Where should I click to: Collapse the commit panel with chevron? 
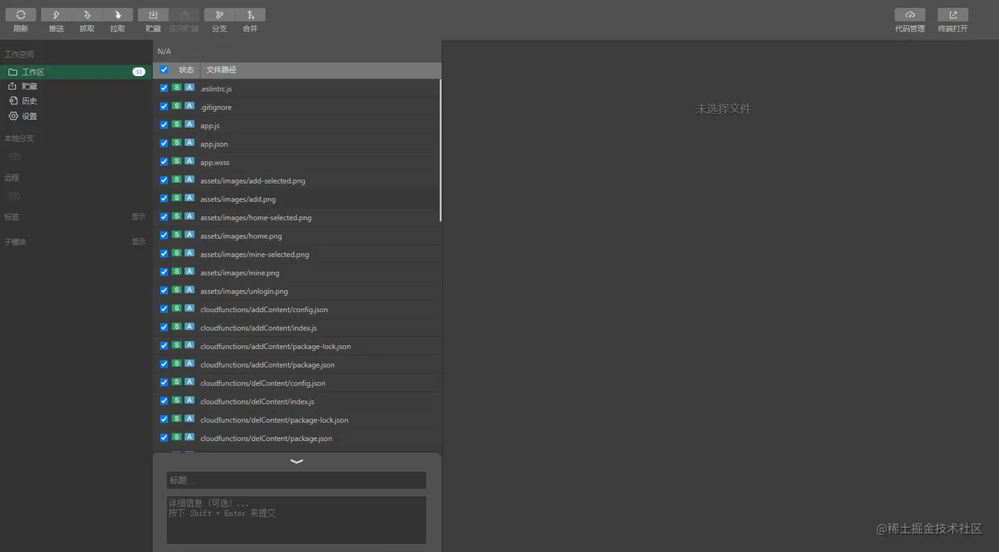(x=297, y=461)
